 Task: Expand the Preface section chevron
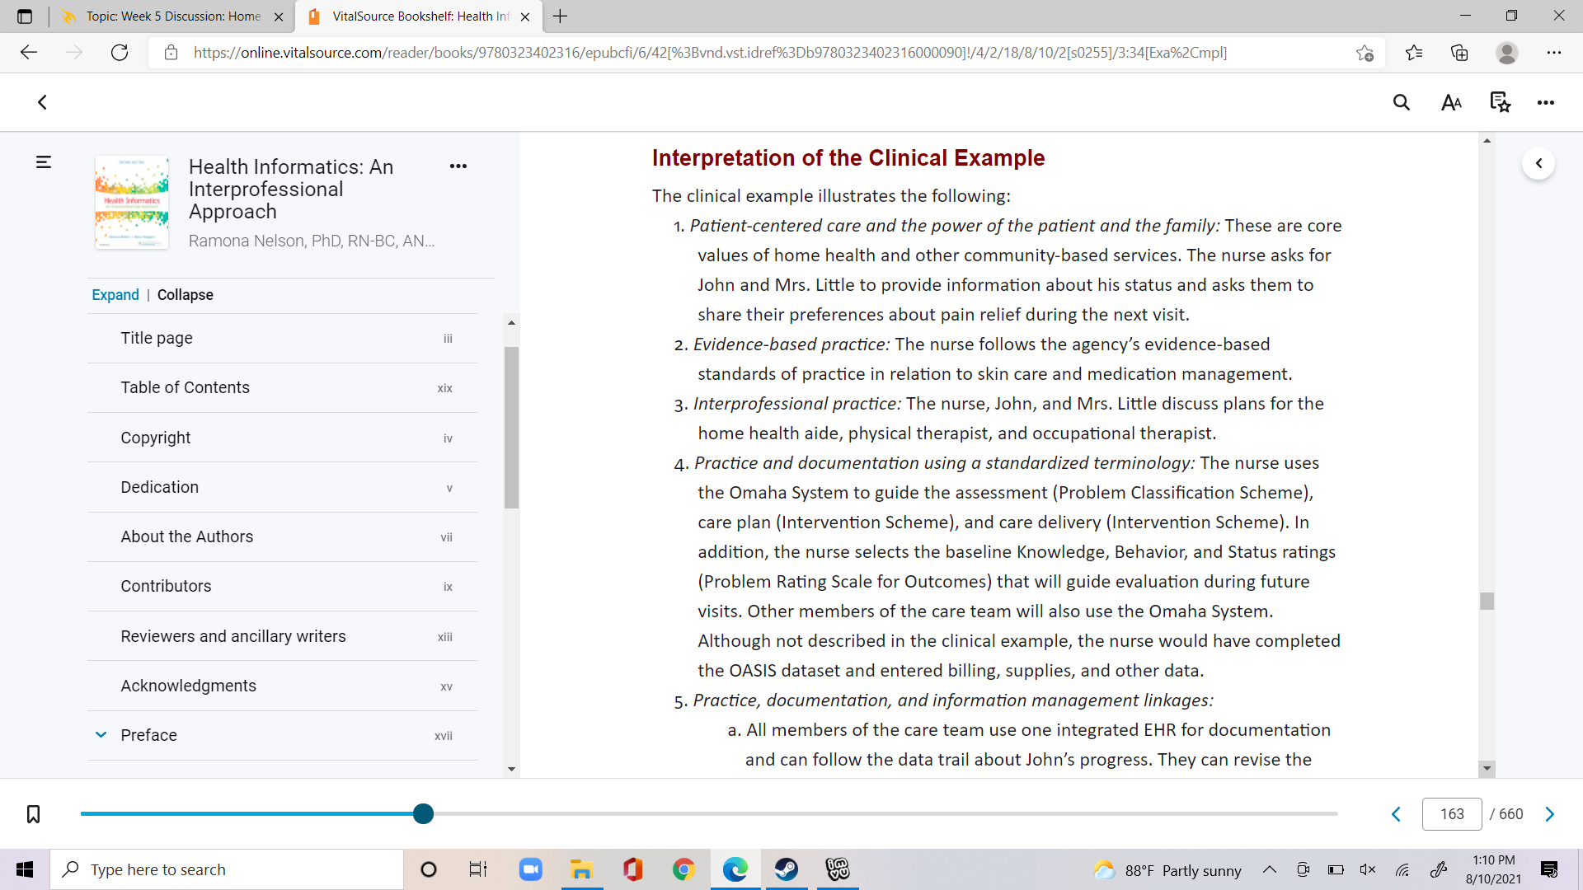(x=101, y=734)
